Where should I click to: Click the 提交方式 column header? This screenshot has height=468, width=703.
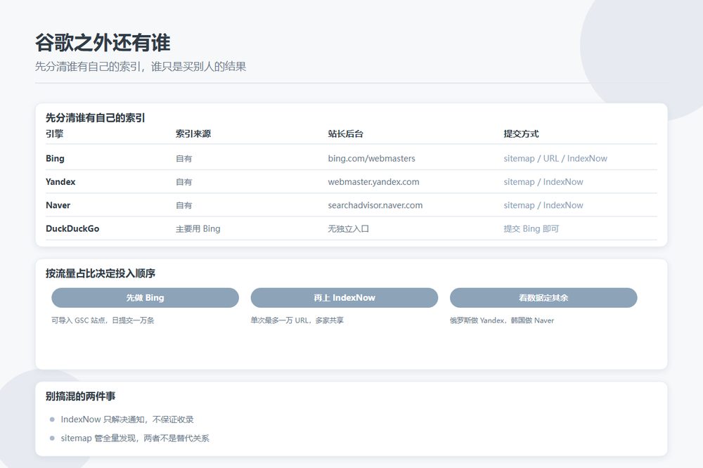click(522, 134)
